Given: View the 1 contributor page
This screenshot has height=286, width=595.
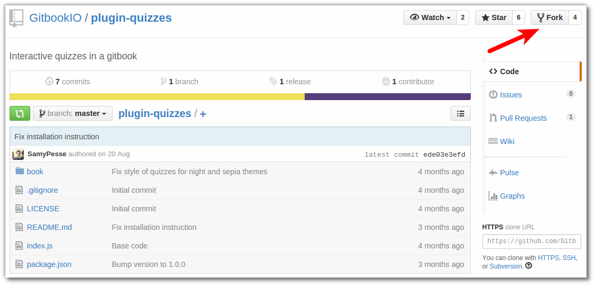Looking at the screenshot, I should (408, 82).
